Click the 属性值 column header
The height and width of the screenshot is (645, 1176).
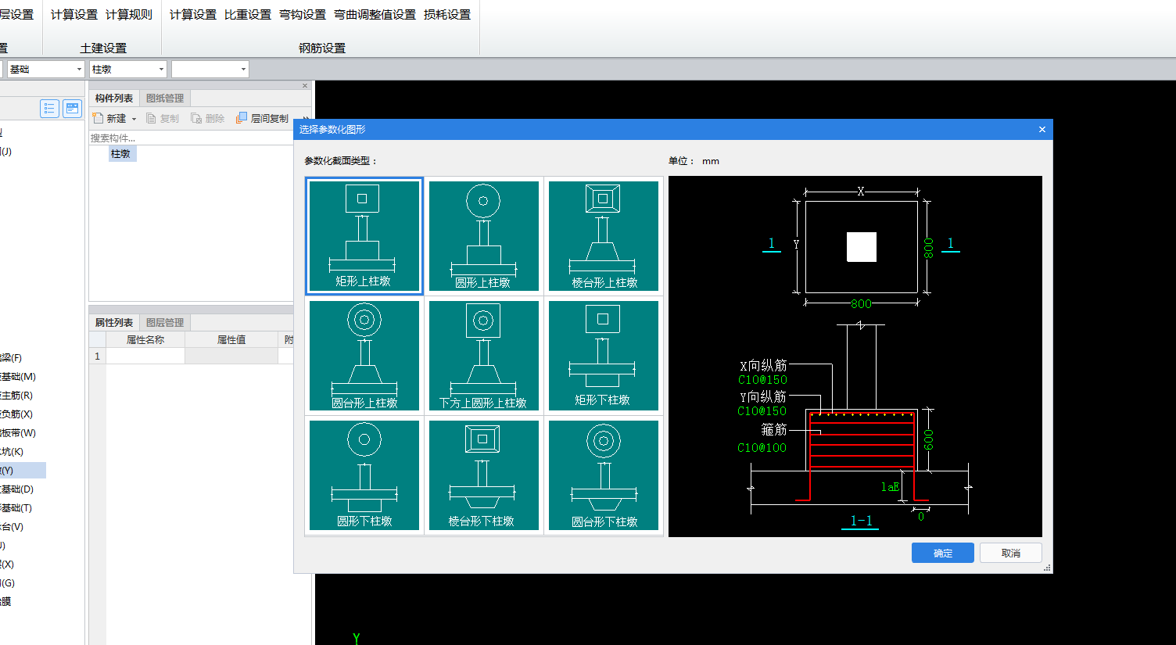pos(231,339)
